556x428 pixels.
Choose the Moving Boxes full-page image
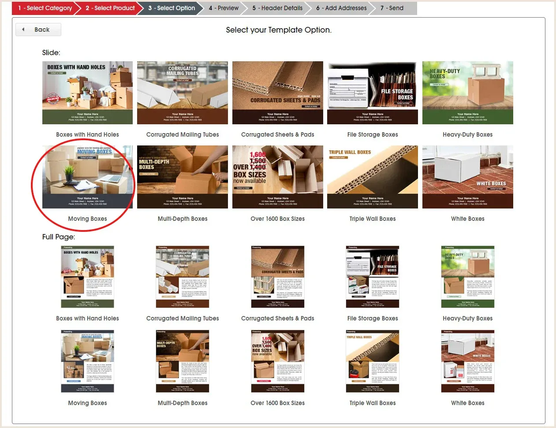pyautogui.click(x=87, y=361)
